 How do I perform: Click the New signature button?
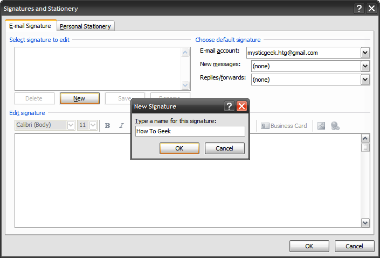79,98
